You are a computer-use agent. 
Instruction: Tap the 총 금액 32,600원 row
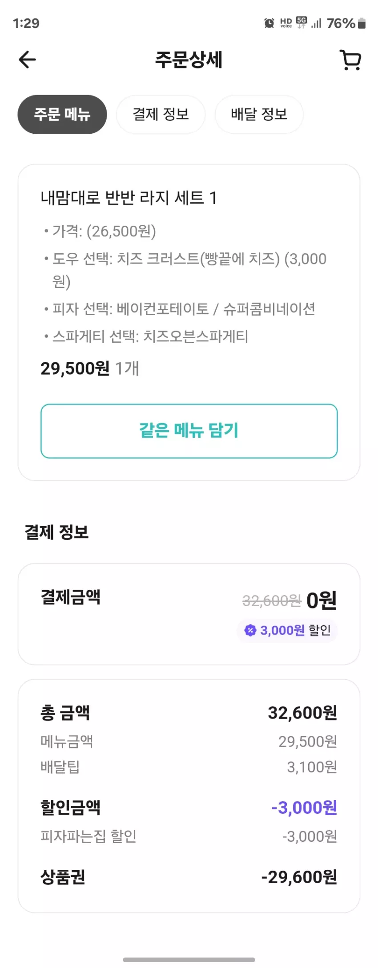click(x=189, y=712)
